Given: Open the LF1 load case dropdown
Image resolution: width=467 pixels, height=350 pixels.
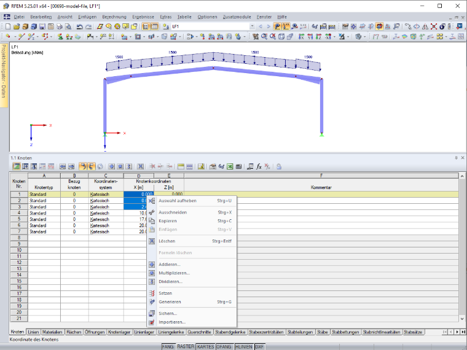Looking at the screenshot, I should [x=252, y=26].
